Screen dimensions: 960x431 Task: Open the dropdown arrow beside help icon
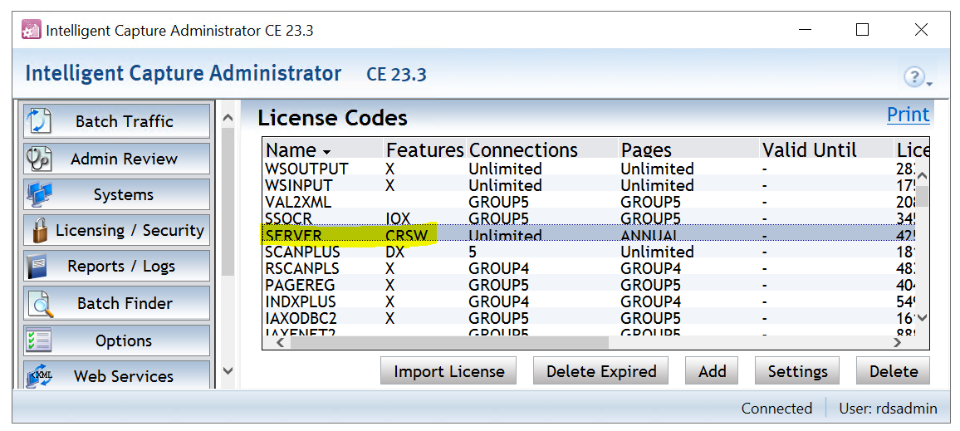click(929, 83)
